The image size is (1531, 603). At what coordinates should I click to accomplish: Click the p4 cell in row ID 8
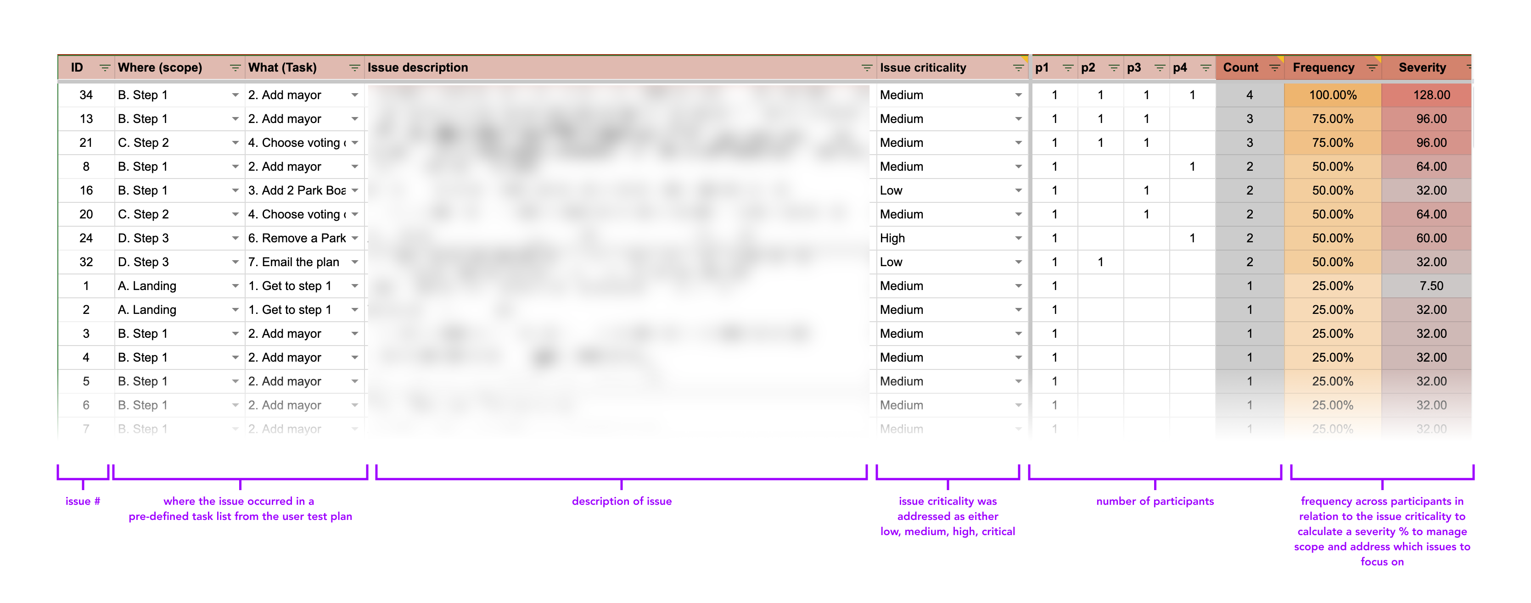(1192, 166)
